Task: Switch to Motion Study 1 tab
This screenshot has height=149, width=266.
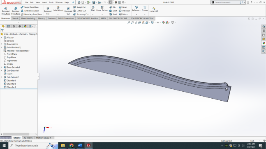Action: point(43,138)
